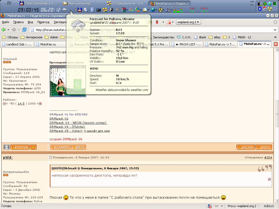Image resolution: width=279 pixels, height=209 pixels.
Task: Open the command prompt quick-launch icon
Action: pyautogui.click(x=98, y=10)
